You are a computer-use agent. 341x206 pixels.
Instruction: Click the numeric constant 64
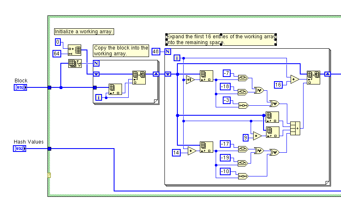click(57, 53)
